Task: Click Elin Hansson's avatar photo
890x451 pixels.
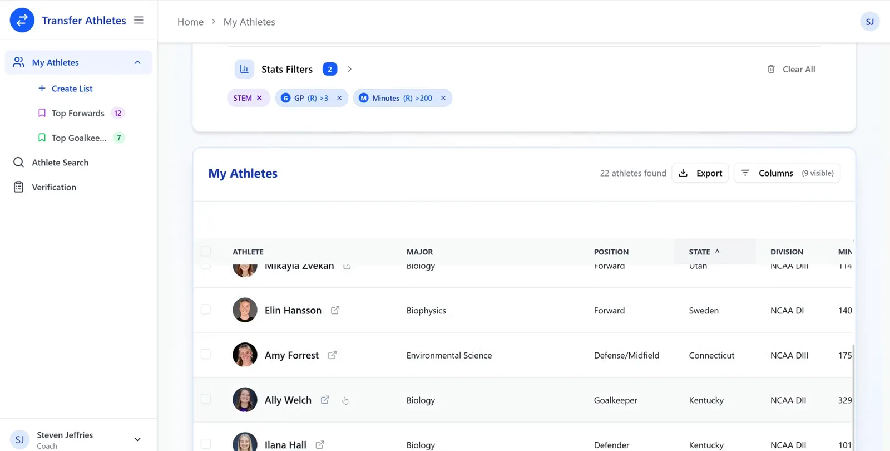Action: tap(245, 310)
